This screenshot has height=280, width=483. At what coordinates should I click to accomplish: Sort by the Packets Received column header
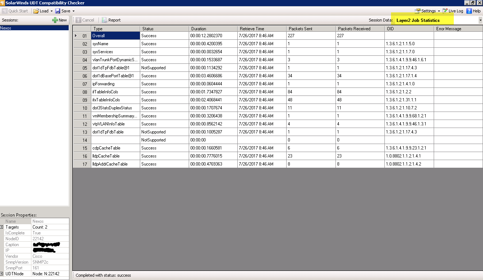[360, 28]
